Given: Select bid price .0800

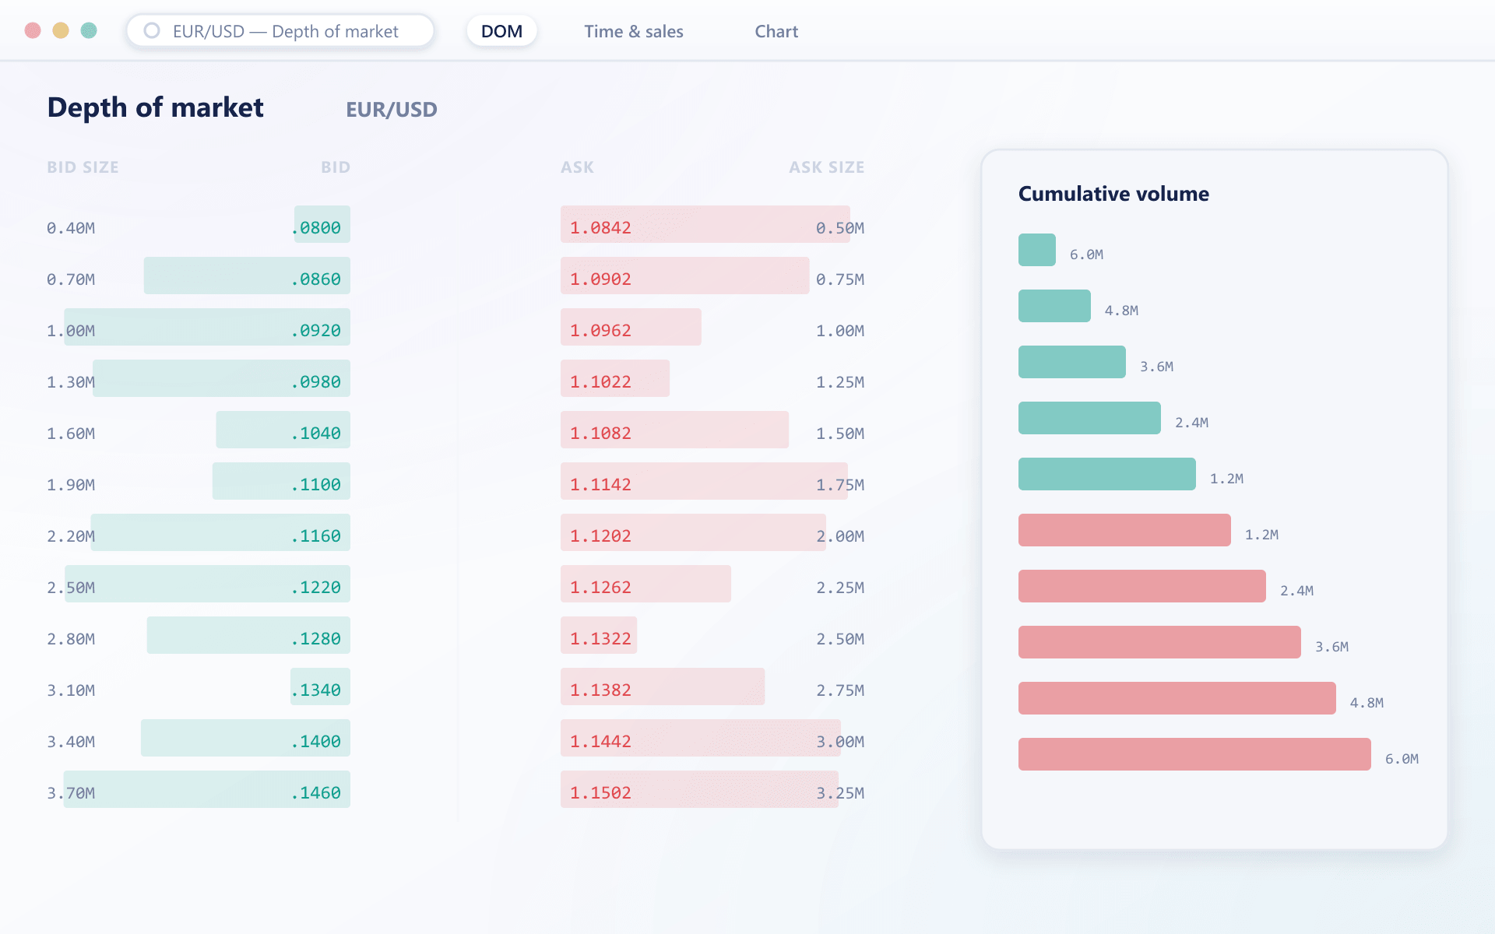Looking at the screenshot, I should (316, 228).
